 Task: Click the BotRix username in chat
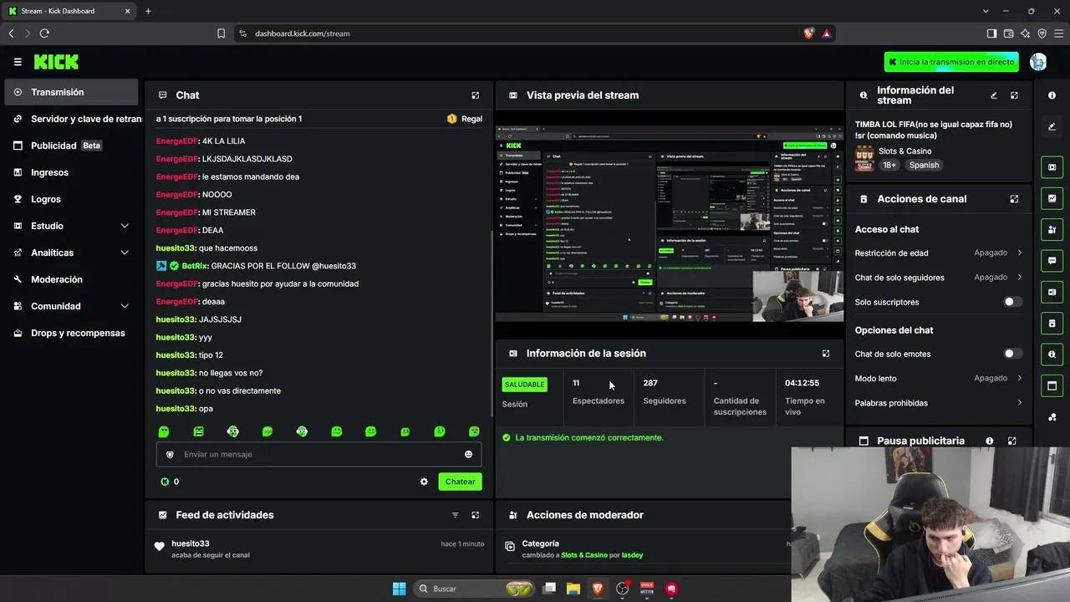[195, 266]
